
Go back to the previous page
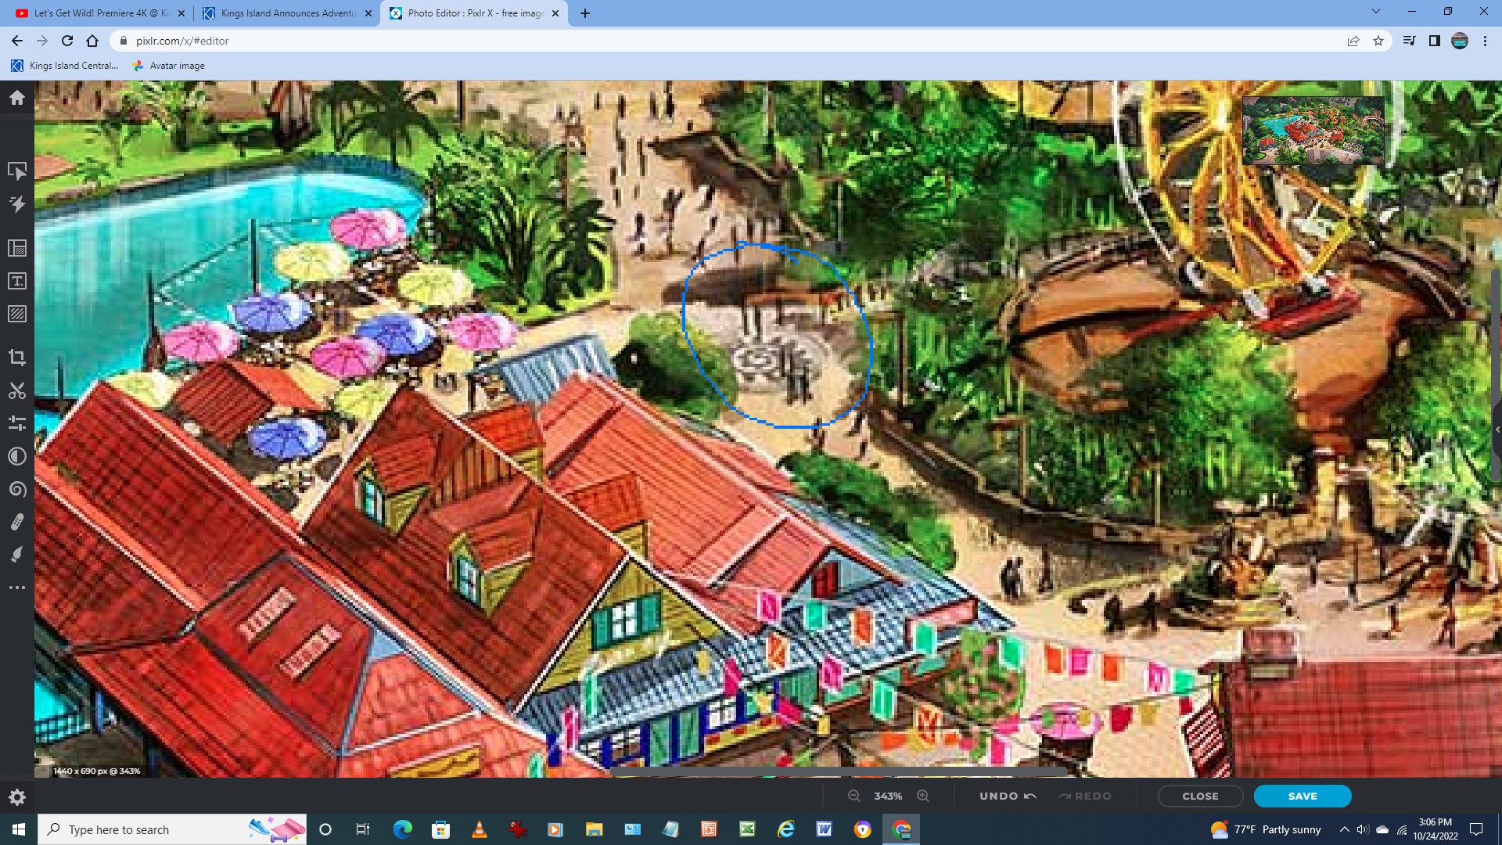17,41
